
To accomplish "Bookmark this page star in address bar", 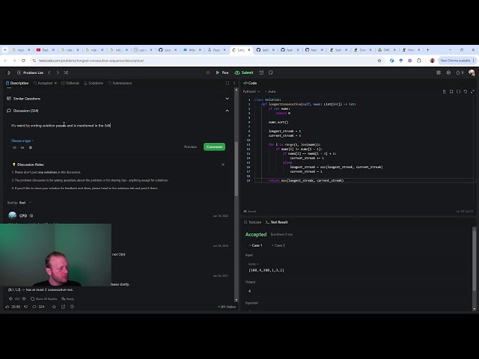I will click(x=379, y=61).
